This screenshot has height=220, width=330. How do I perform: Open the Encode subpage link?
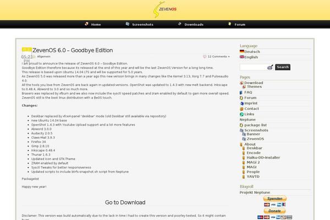254,153
